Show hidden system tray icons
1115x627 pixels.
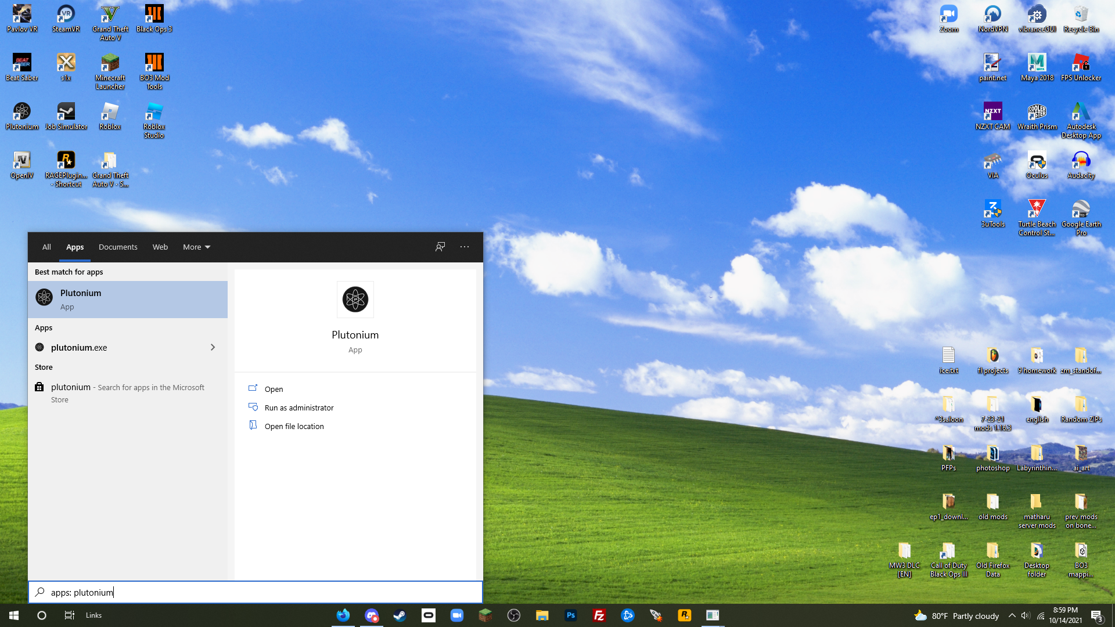[x=1012, y=615]
